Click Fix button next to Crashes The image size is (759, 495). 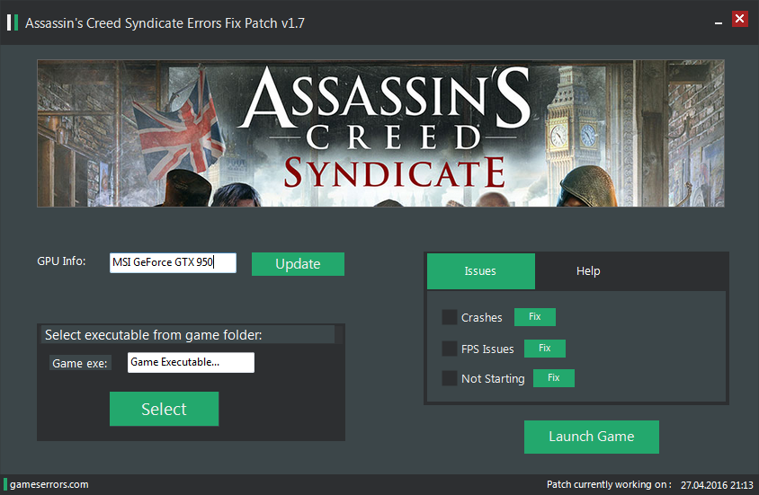(534, 316)
